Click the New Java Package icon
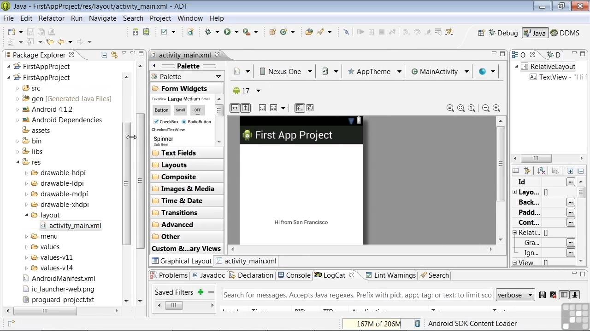The height and width of the screenshot is (331, 590). point(272,32)
